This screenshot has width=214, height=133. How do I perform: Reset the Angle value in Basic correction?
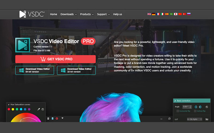207,107
